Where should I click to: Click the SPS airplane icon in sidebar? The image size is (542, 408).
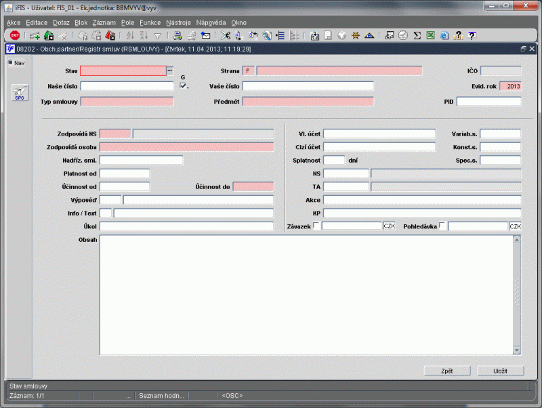[x=20, y=93]
